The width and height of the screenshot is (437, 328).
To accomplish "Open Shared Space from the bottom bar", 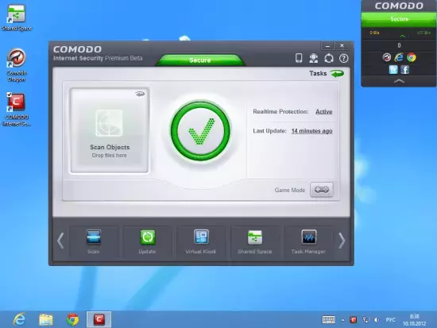I will [255, 241].
